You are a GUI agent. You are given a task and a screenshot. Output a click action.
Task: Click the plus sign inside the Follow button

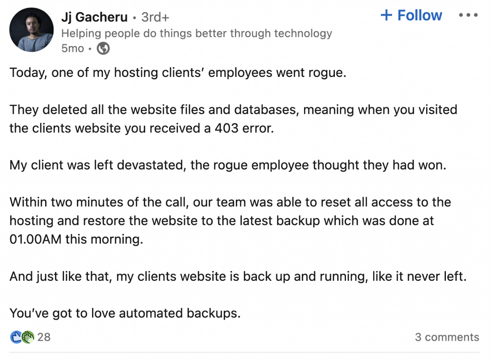(x=386, y=15)
